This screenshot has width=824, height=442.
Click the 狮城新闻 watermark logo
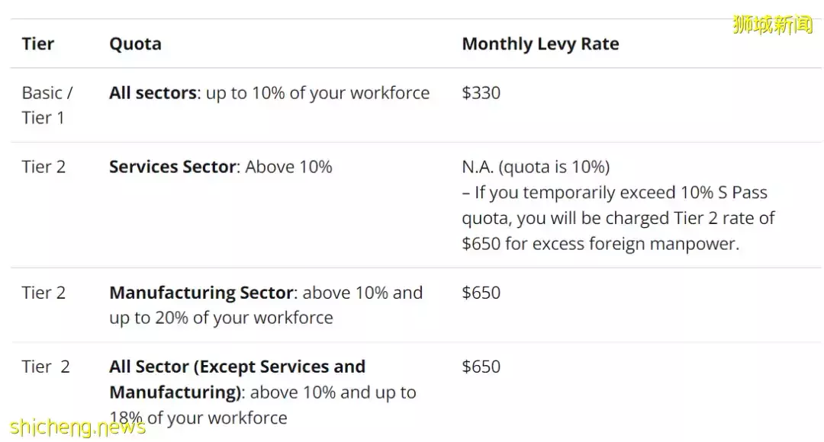tap(772, 24)
